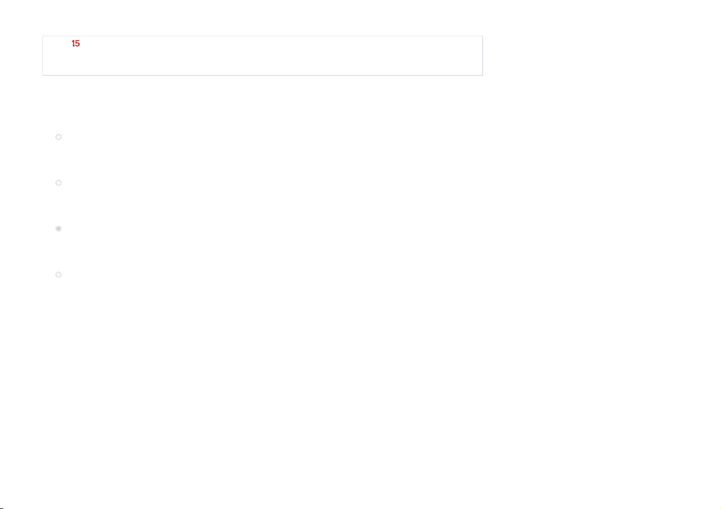
Task: Choose the second radio button option
Action: tap(58, 183)
